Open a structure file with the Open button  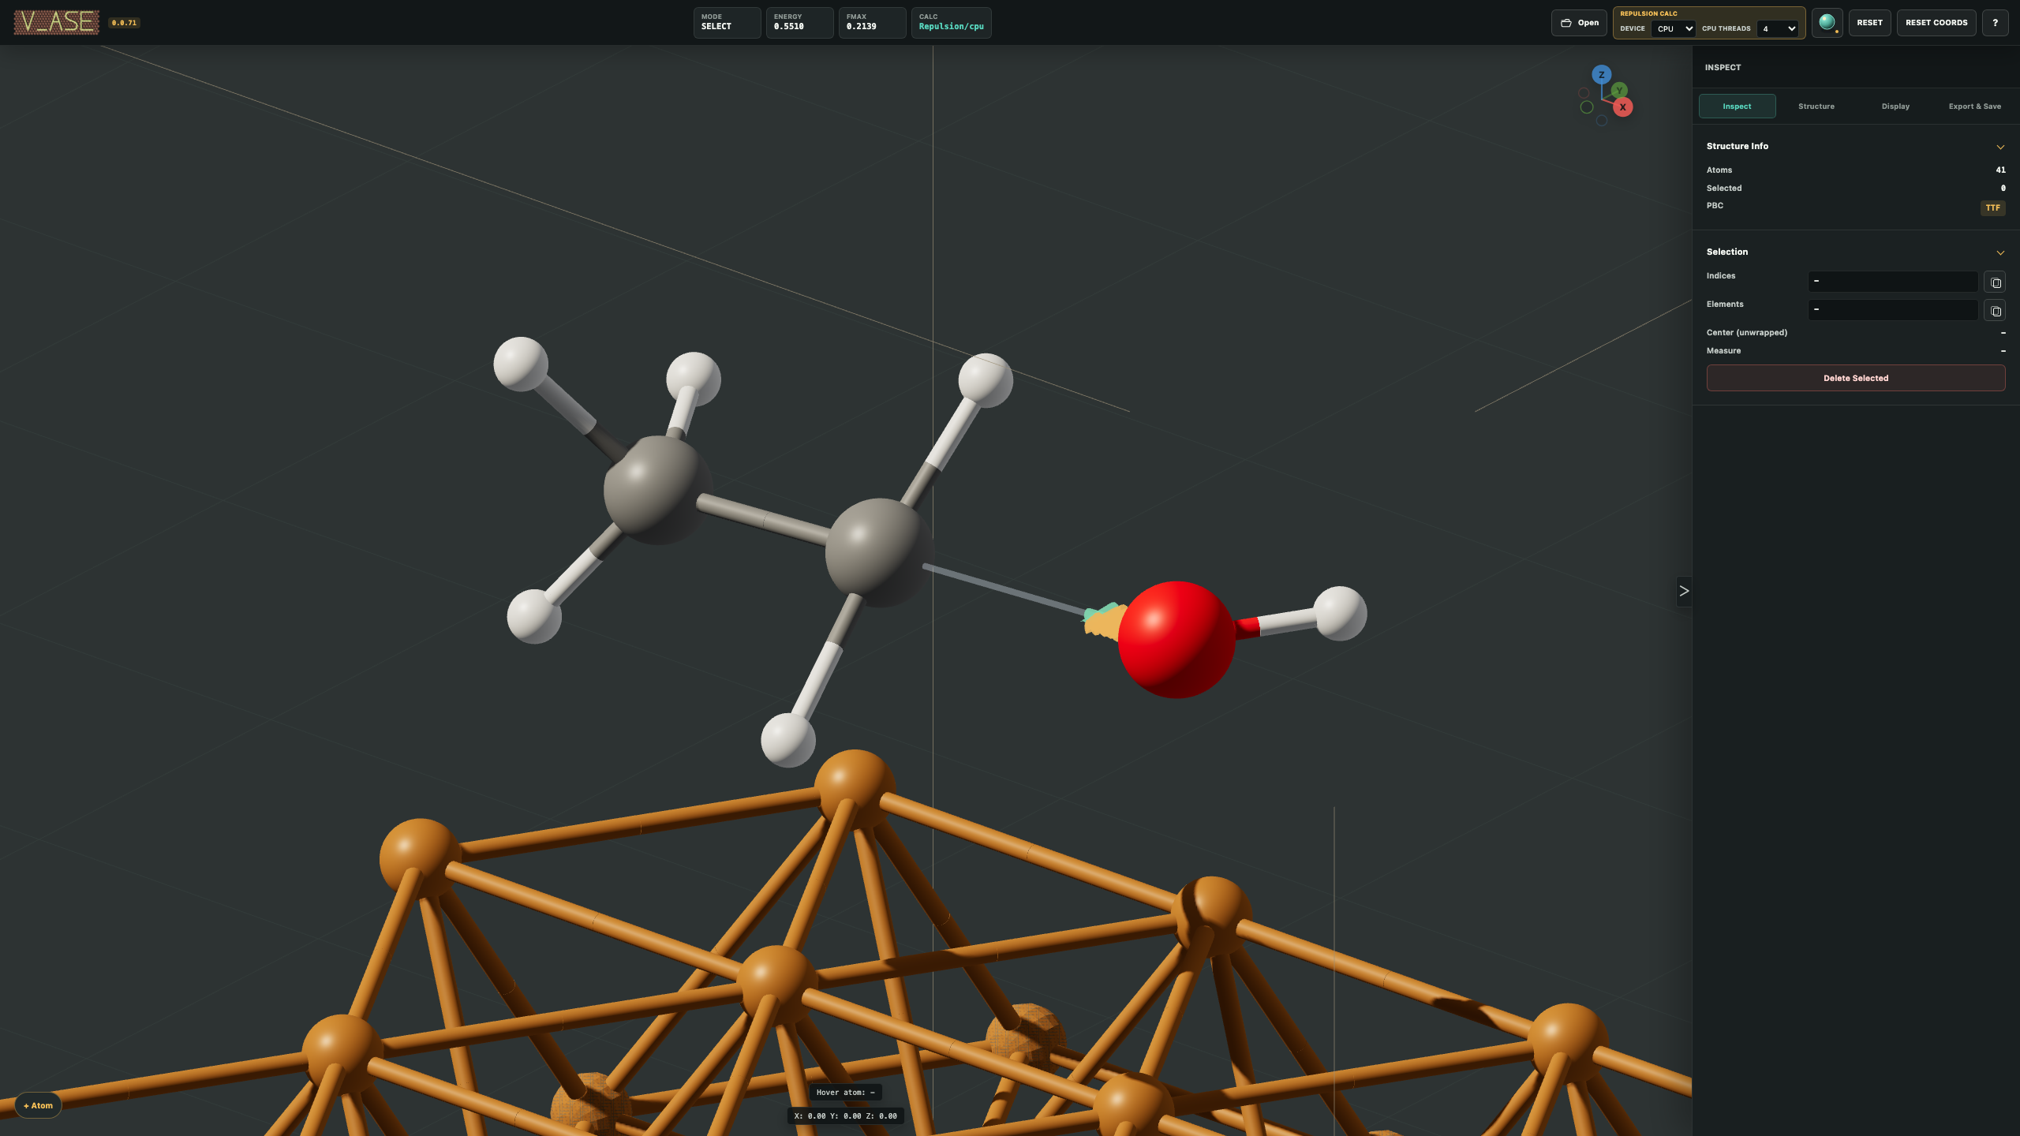pyautogui.click(x=1579, y=23)
